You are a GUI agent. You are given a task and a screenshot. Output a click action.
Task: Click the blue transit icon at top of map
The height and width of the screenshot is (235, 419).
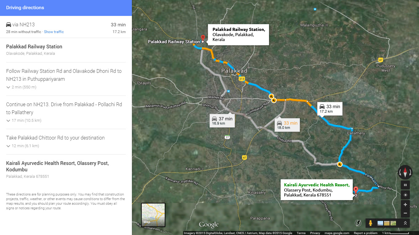tap(315, 9)
